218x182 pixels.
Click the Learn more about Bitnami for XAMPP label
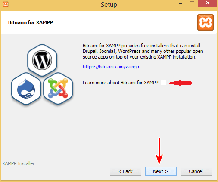tap(121, 83)
